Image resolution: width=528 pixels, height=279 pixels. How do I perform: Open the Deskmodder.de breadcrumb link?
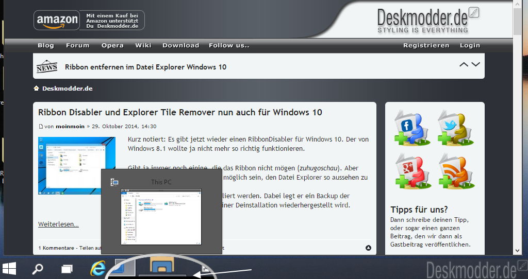tap(68, 89)
